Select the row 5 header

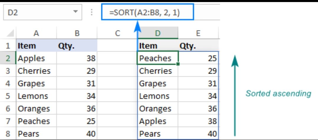[8, 96]
